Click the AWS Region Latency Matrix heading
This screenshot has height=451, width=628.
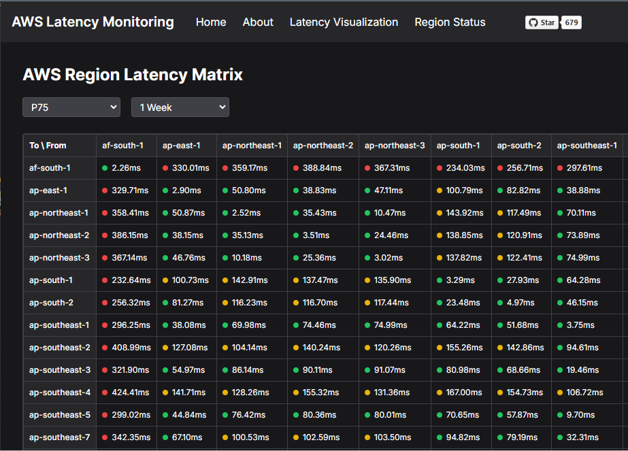click(x=133, y=75)
